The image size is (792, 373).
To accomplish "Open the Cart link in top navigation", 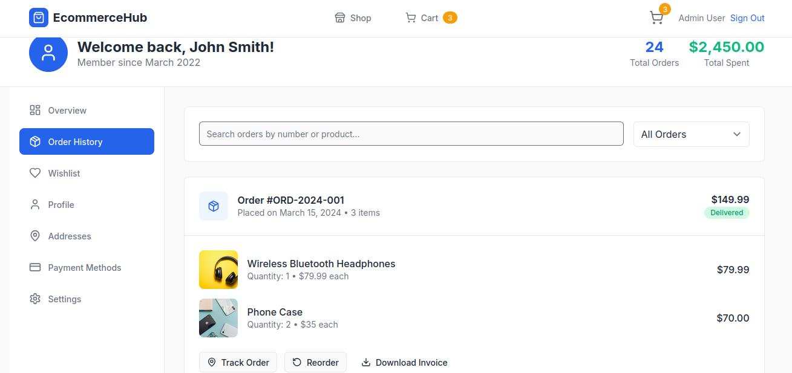I will pyautogui.click(x=430, y=18).
